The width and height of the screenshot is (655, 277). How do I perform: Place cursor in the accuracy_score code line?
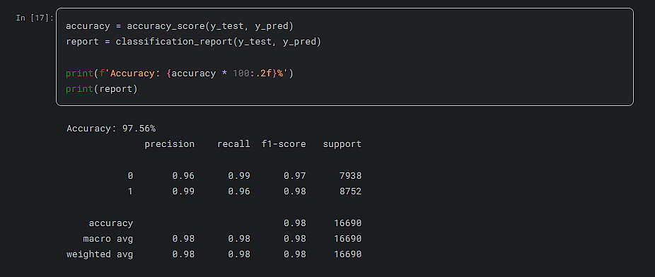(x=180, y=26)
